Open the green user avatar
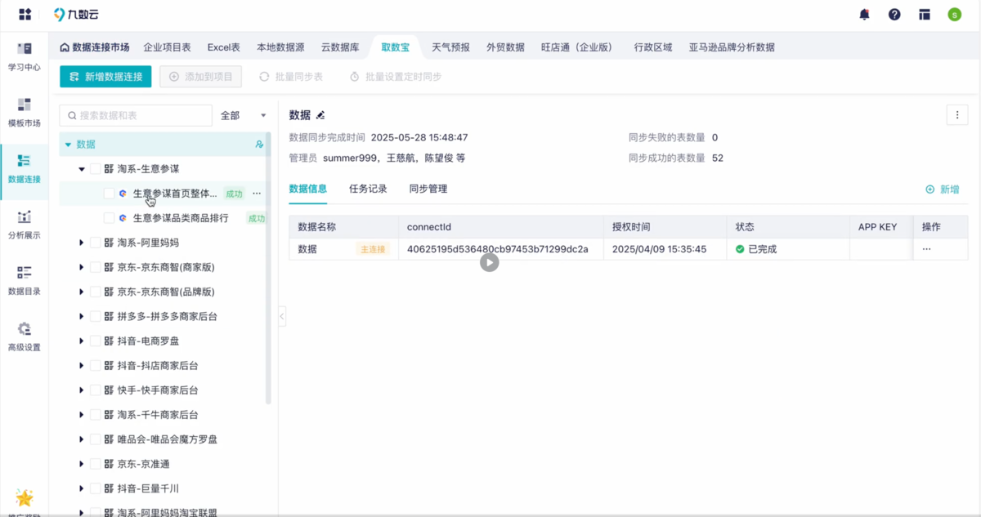 [955, 14]
